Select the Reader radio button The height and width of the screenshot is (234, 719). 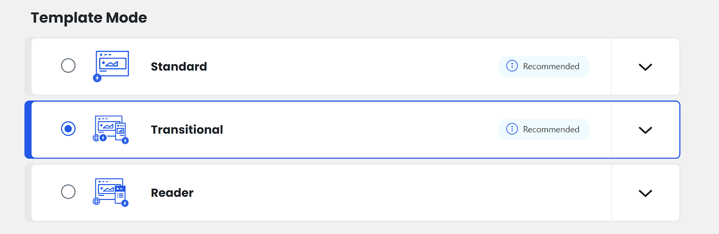tap(68, 192)
